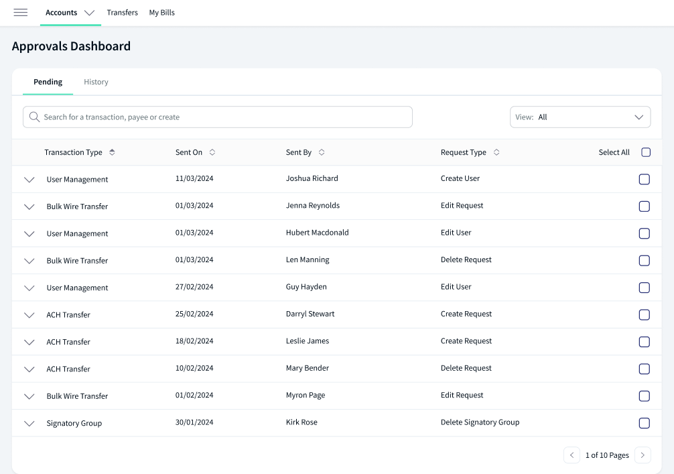Check the Joshua Richard row checkbox
674x474 pixels.
(645, 180)
